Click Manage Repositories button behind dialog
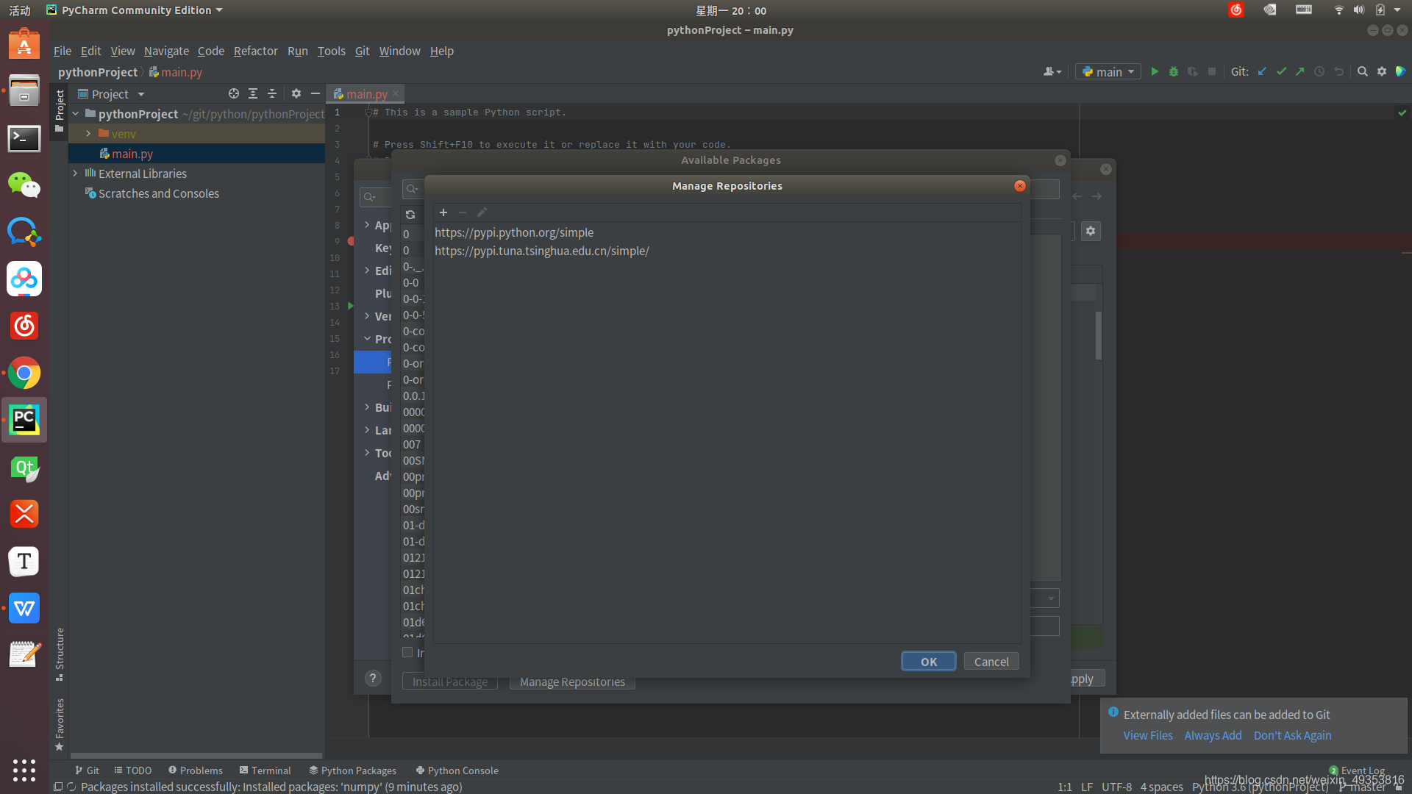 point(572,682)
